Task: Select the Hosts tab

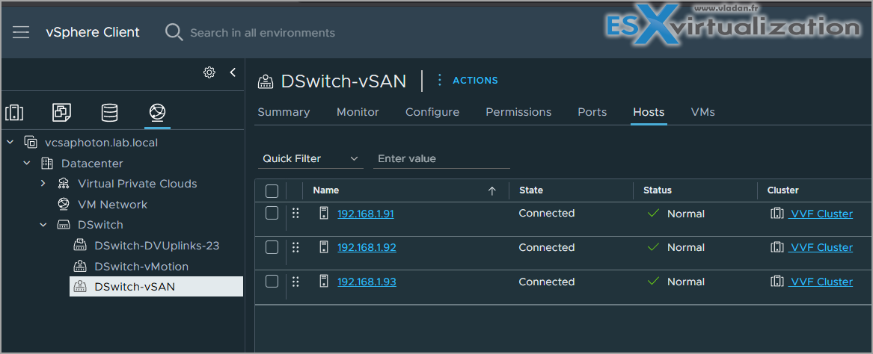Action: click(649, 112)
